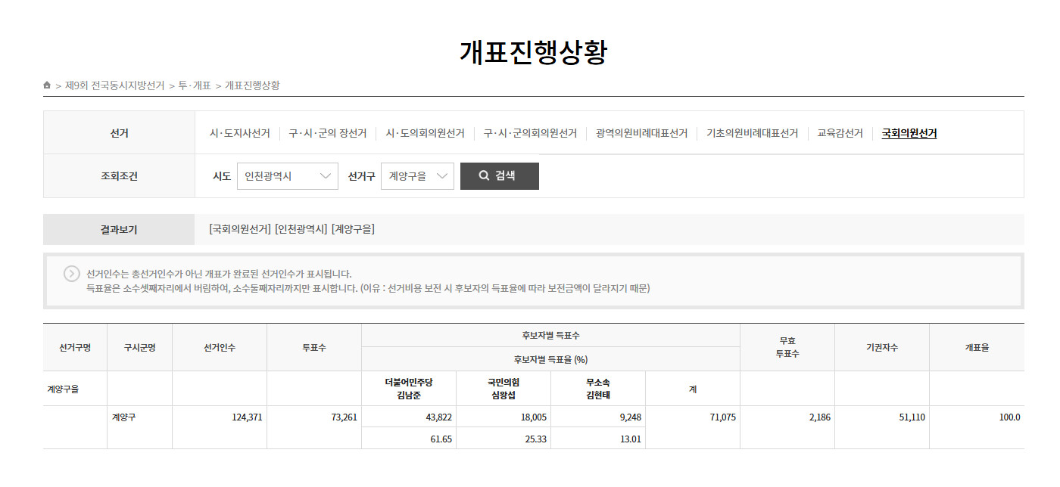Open the 시도 dropdown showing 인천광역시
The width and height of the screenshot is (1060, 487).
point(287,175)
